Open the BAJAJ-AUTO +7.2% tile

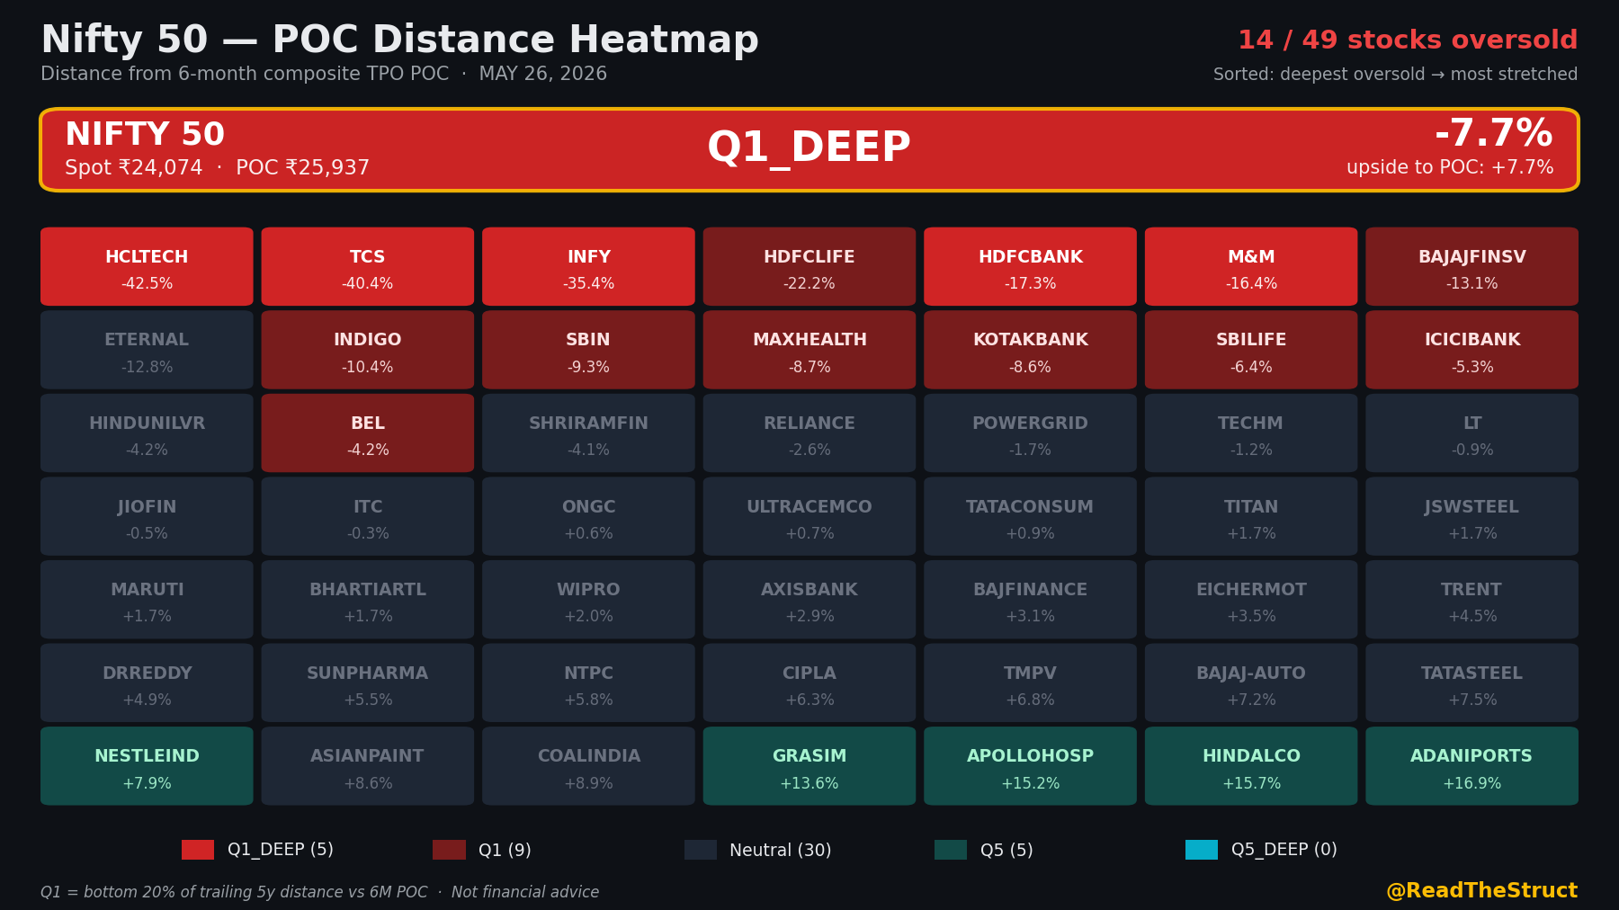[1251, 682]
